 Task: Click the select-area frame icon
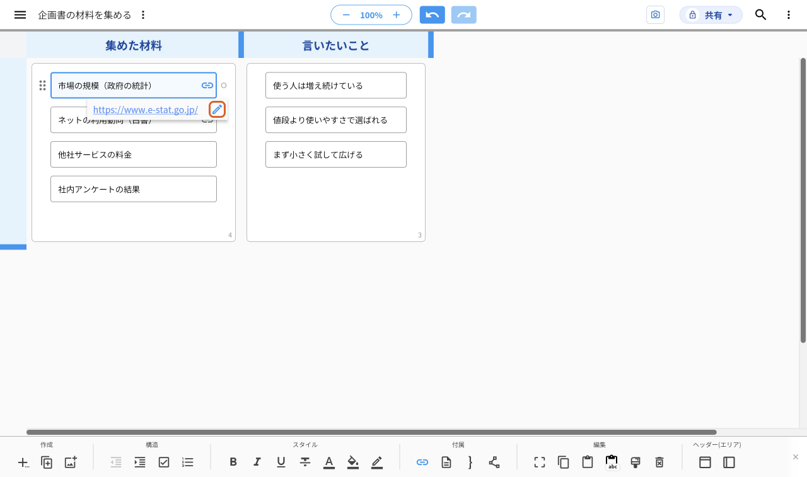point(540,463)
